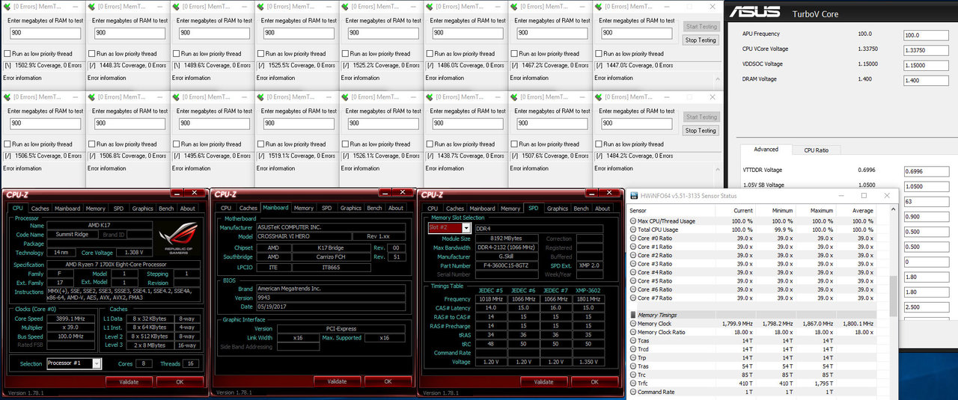
Task: Click the Core #3 Ratio sensor icon
Action: coord(632,264)
